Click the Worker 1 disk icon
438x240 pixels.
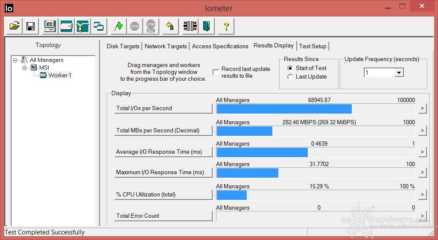pyautogui.click(x=43, y=75)
